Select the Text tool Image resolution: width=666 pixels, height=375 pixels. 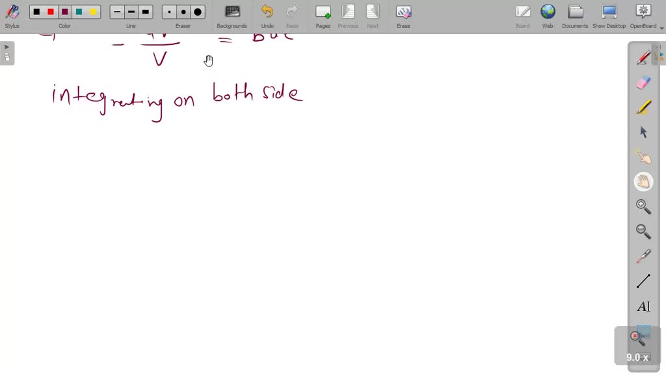pos(643,306)
